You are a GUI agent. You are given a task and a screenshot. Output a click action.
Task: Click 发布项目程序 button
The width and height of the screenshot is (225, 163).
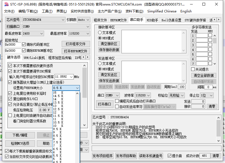click(103, 156)
